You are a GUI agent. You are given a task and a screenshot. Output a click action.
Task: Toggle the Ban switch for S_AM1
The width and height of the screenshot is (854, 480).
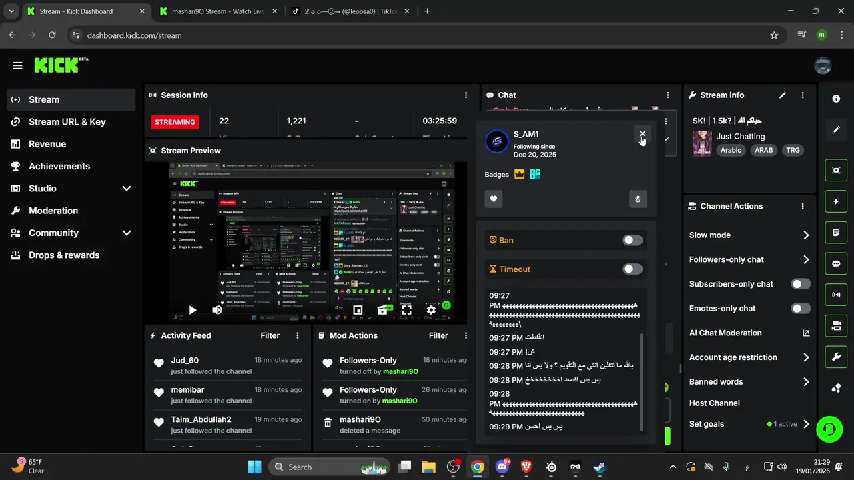(632, 240)
